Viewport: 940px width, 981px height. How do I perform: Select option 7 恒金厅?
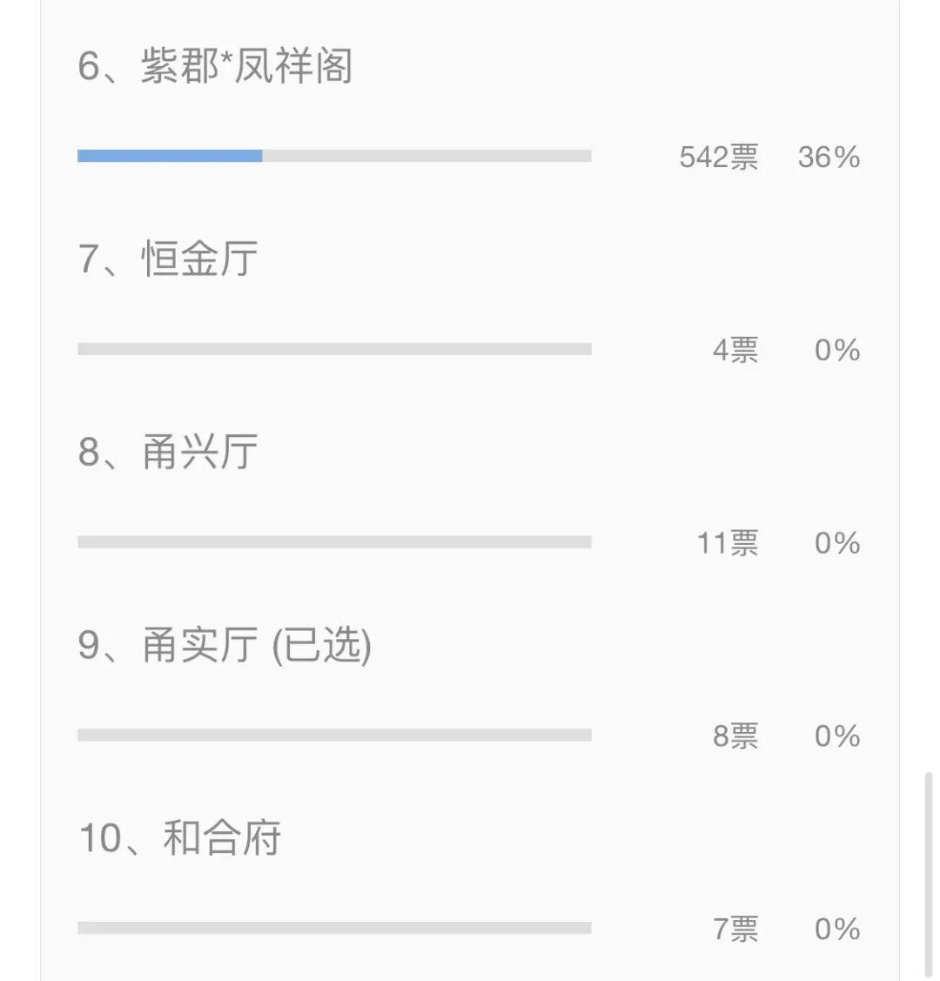pyautogui.click(x=168, y=259)
